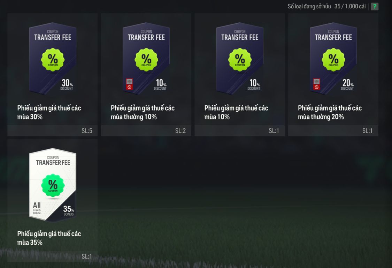Click SL:1 quantity bar under 20% coupon
Viewport: 392px width, 268px height.
333,131
